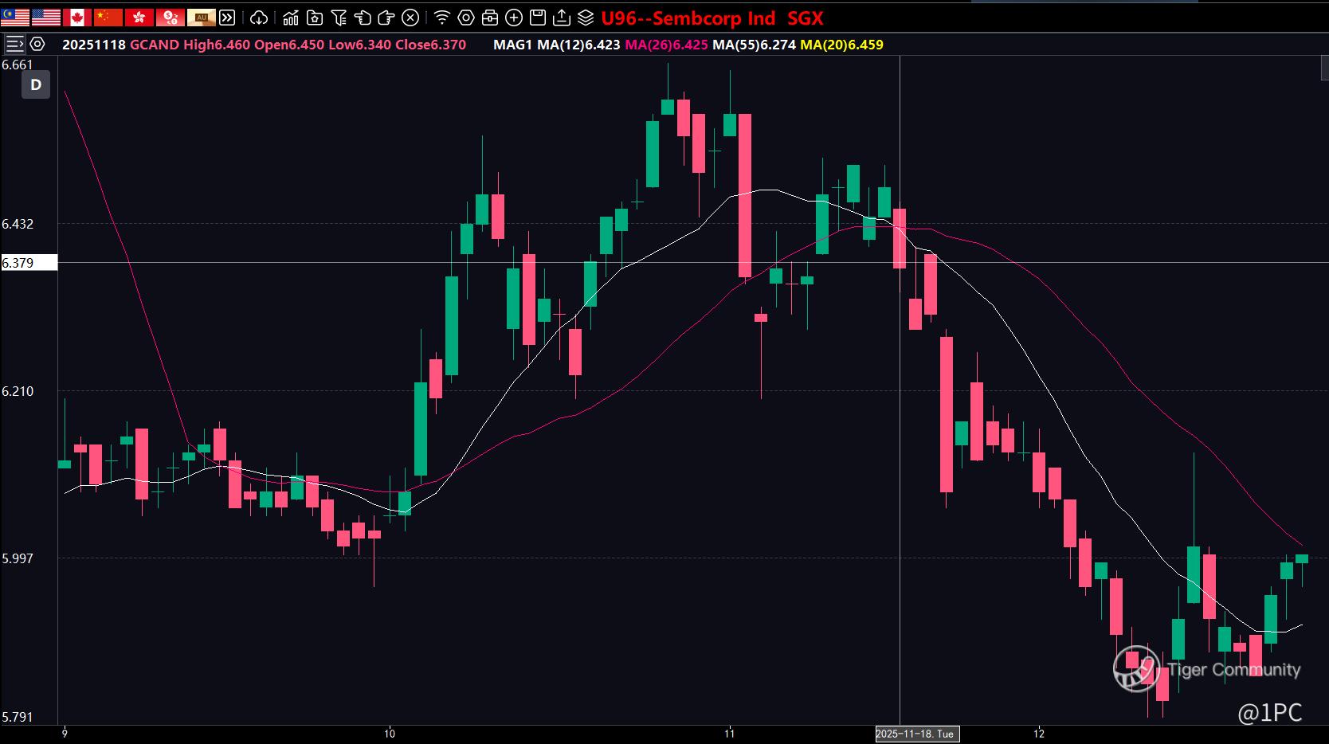This screenshot has width=1329, height=744.
Task: Click the U96--Sembcorp Ind SGX title
Action: coord(712,18)
